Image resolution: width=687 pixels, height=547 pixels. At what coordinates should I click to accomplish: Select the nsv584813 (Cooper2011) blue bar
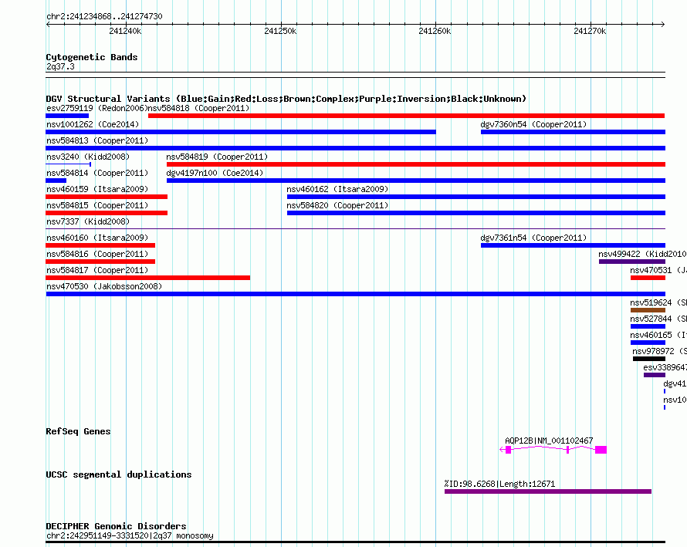tap(355, 148)
